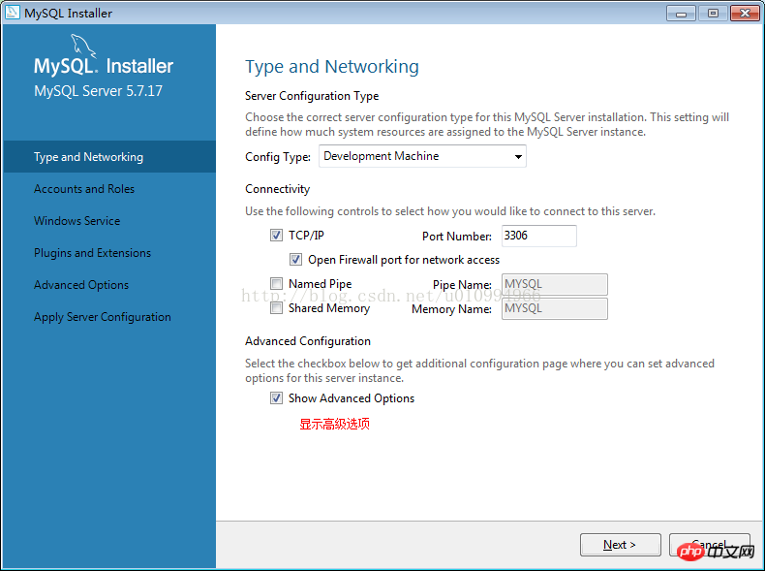Viewport: 765px width, 571px height.
Task: Open the Config Type dropdown
Action: click(422, 156)
